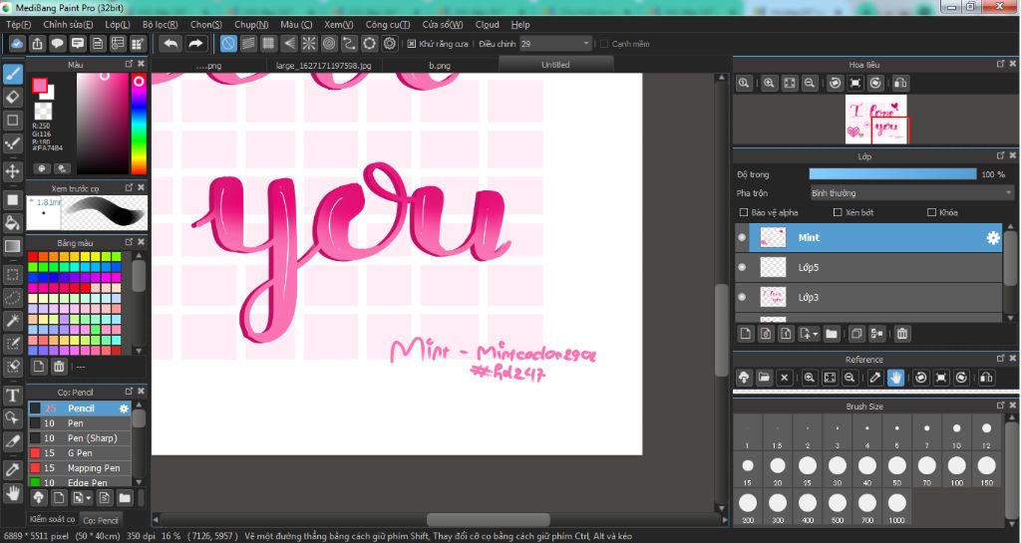The width and height of the screenshot is (1021, 543).
Task: Expand the Điều chỉnh value dropdown
Action: [585, 44]
